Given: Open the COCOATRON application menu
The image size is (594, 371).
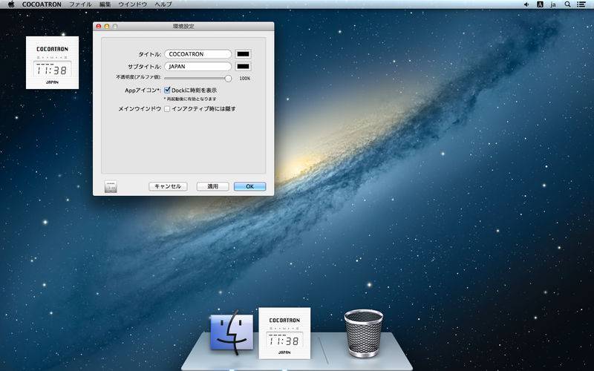Looking at the screenshot, I should 42,4.
